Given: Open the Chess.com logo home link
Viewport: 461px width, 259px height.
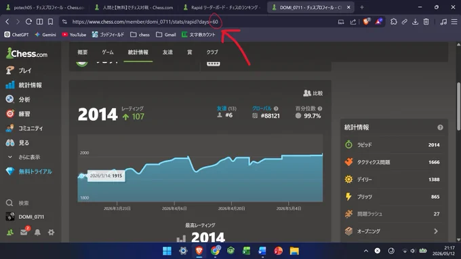Looking at the screenshot, I should (x=26, y=53).
